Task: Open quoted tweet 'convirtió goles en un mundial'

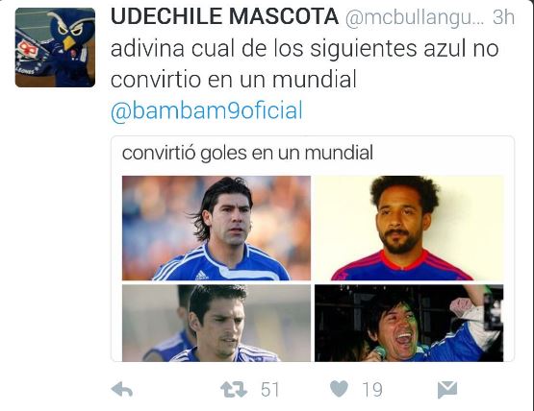Action: [x=313, y=249]
